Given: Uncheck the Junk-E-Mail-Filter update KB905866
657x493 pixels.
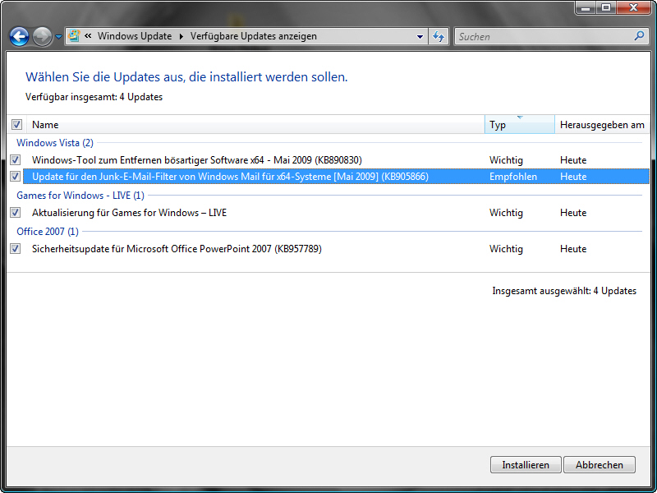Looking at the screenshot, I should coord(16,177).
